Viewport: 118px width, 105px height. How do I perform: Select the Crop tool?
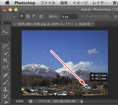(5, 60)
